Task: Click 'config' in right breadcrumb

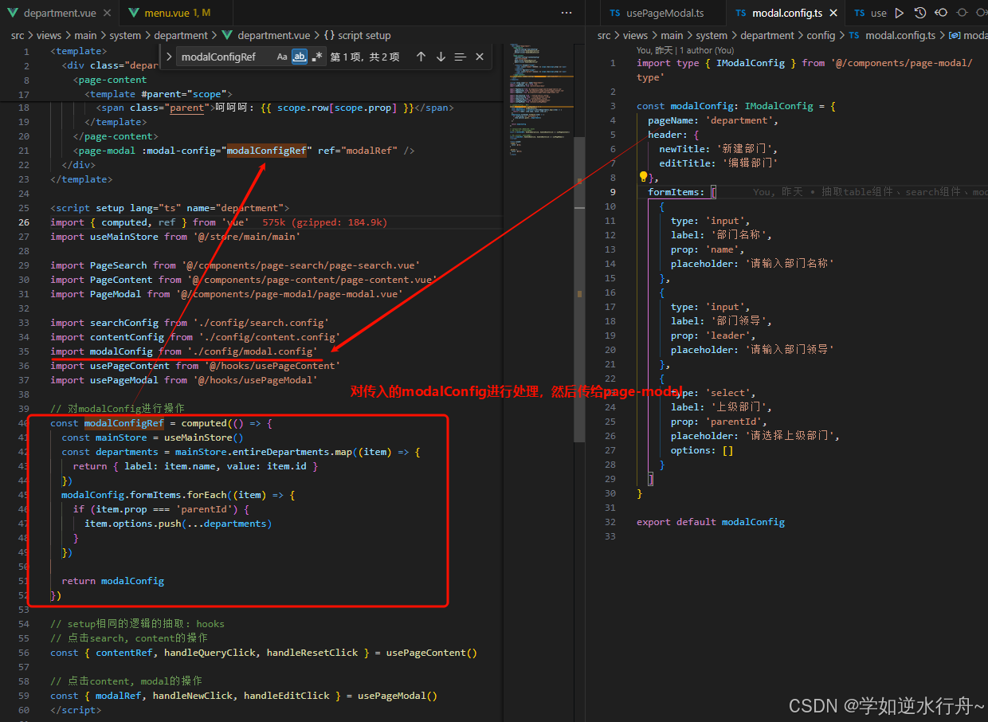Action: click(821, 35)
